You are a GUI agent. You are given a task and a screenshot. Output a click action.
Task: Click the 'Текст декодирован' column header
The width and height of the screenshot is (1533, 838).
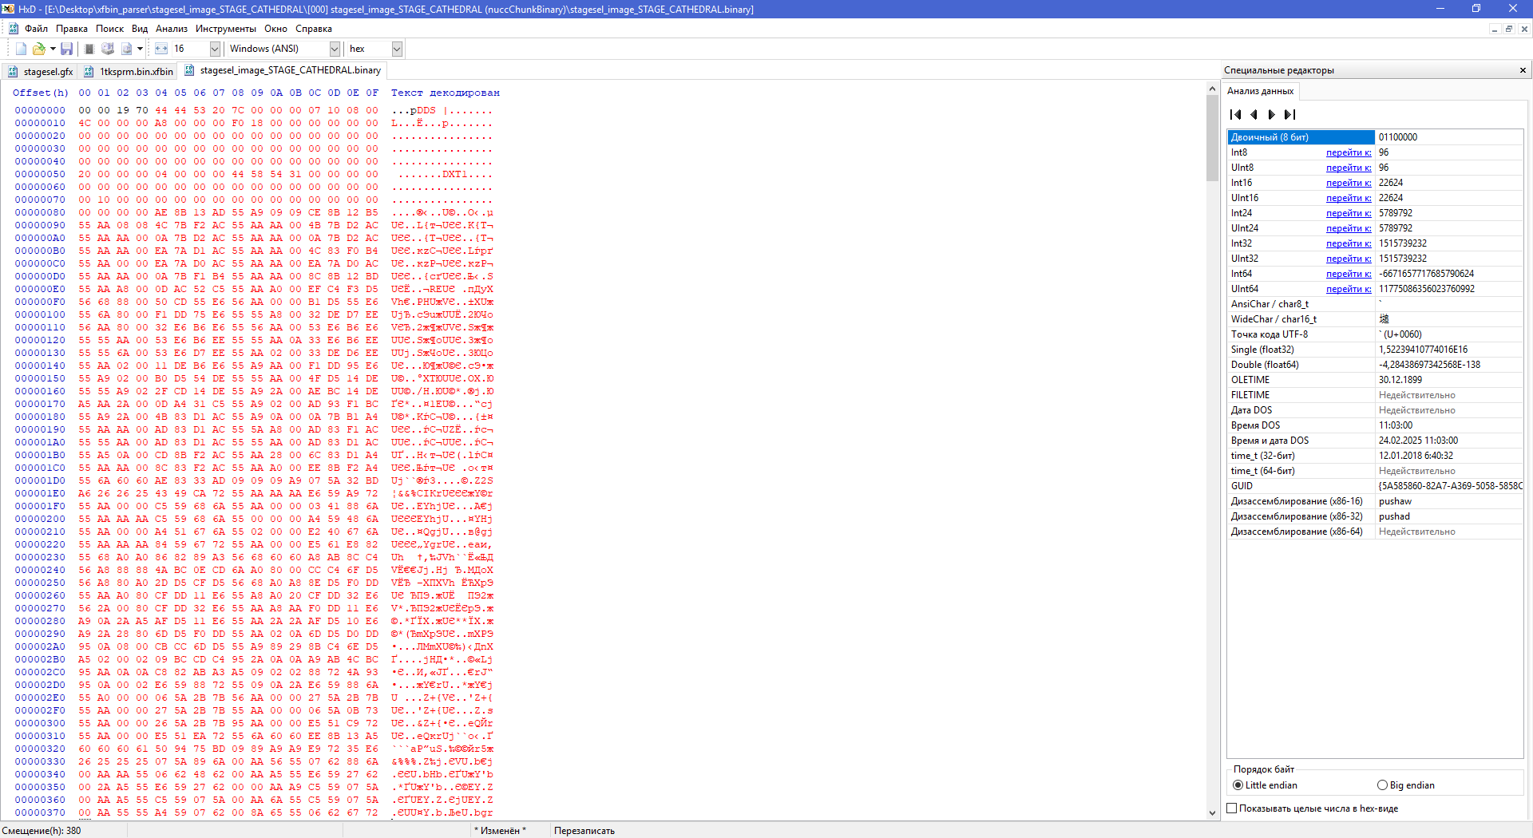[x=445, y=93]
